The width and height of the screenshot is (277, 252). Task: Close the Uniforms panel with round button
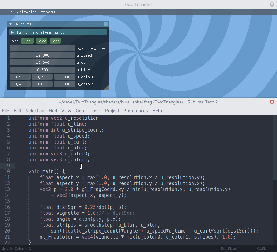coord(106,24)
